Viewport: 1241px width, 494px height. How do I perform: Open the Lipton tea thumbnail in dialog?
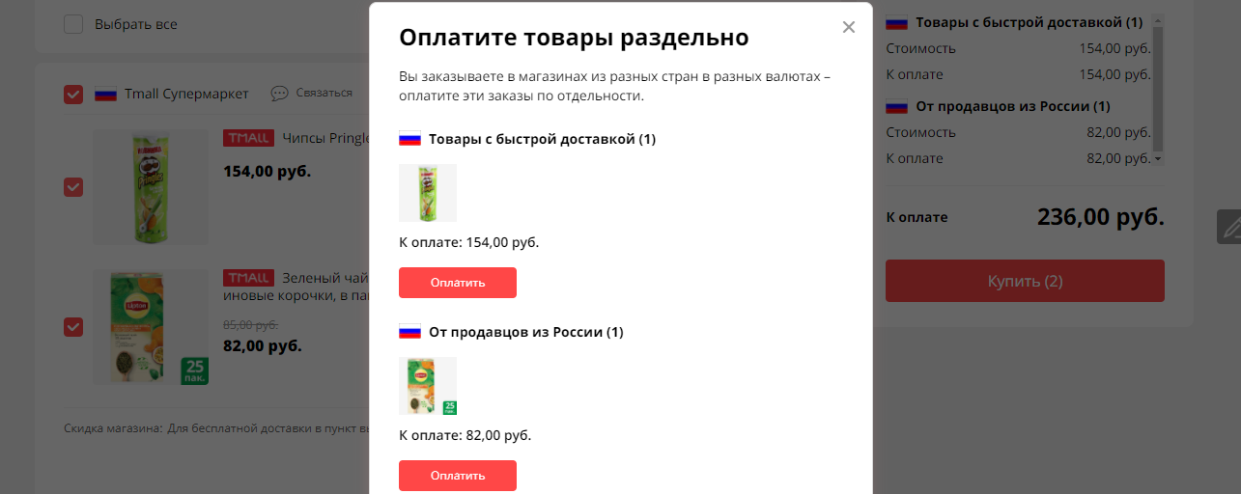coord(428,386)
